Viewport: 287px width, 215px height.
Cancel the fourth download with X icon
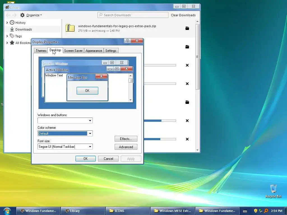[187, 84]
